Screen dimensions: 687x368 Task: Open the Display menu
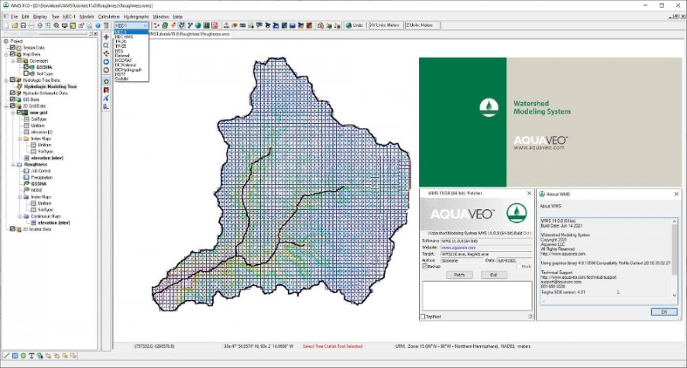point(40,17)
